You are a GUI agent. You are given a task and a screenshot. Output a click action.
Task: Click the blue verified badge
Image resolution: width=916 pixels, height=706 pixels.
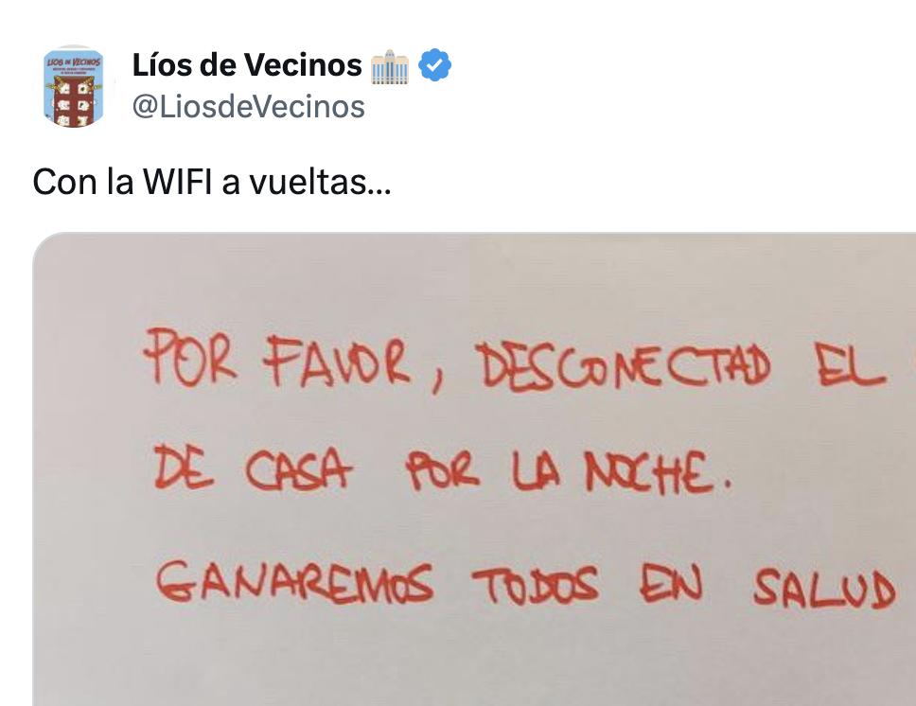pyautogui.click(x=436, y=65)
